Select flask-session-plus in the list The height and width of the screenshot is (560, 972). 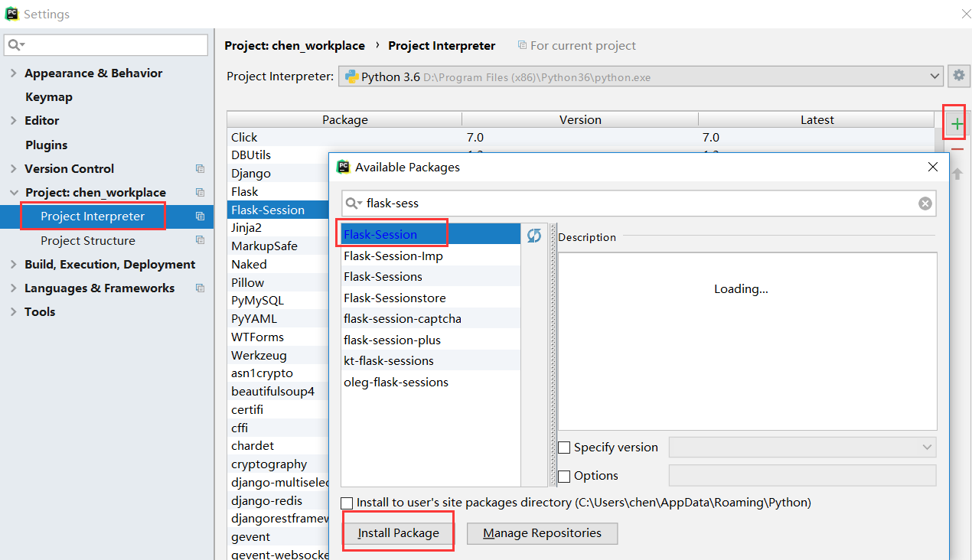[x=430, y=340]
